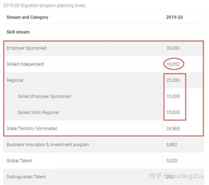209x185 pixels.
Task: Click the circled 16,652 figure
Action: 173,64
